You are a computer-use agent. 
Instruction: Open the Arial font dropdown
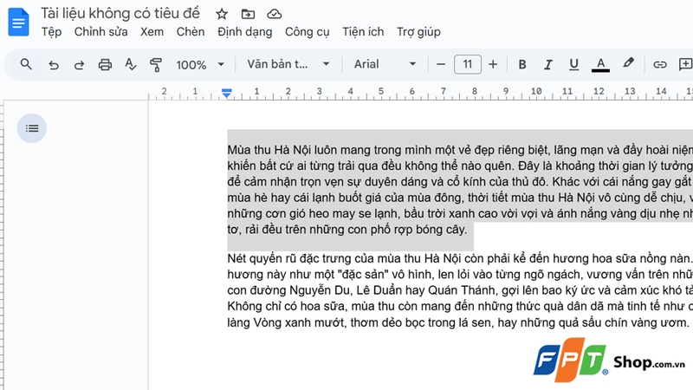click(385, 64)
